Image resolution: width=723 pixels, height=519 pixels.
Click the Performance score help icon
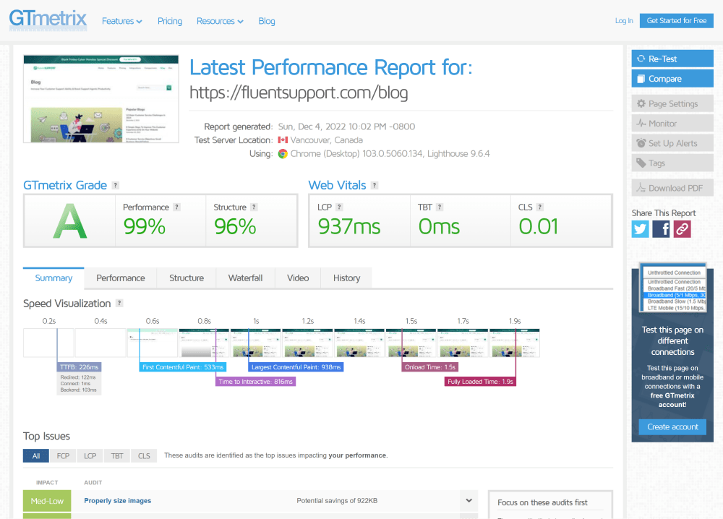(x=176, y=207)
